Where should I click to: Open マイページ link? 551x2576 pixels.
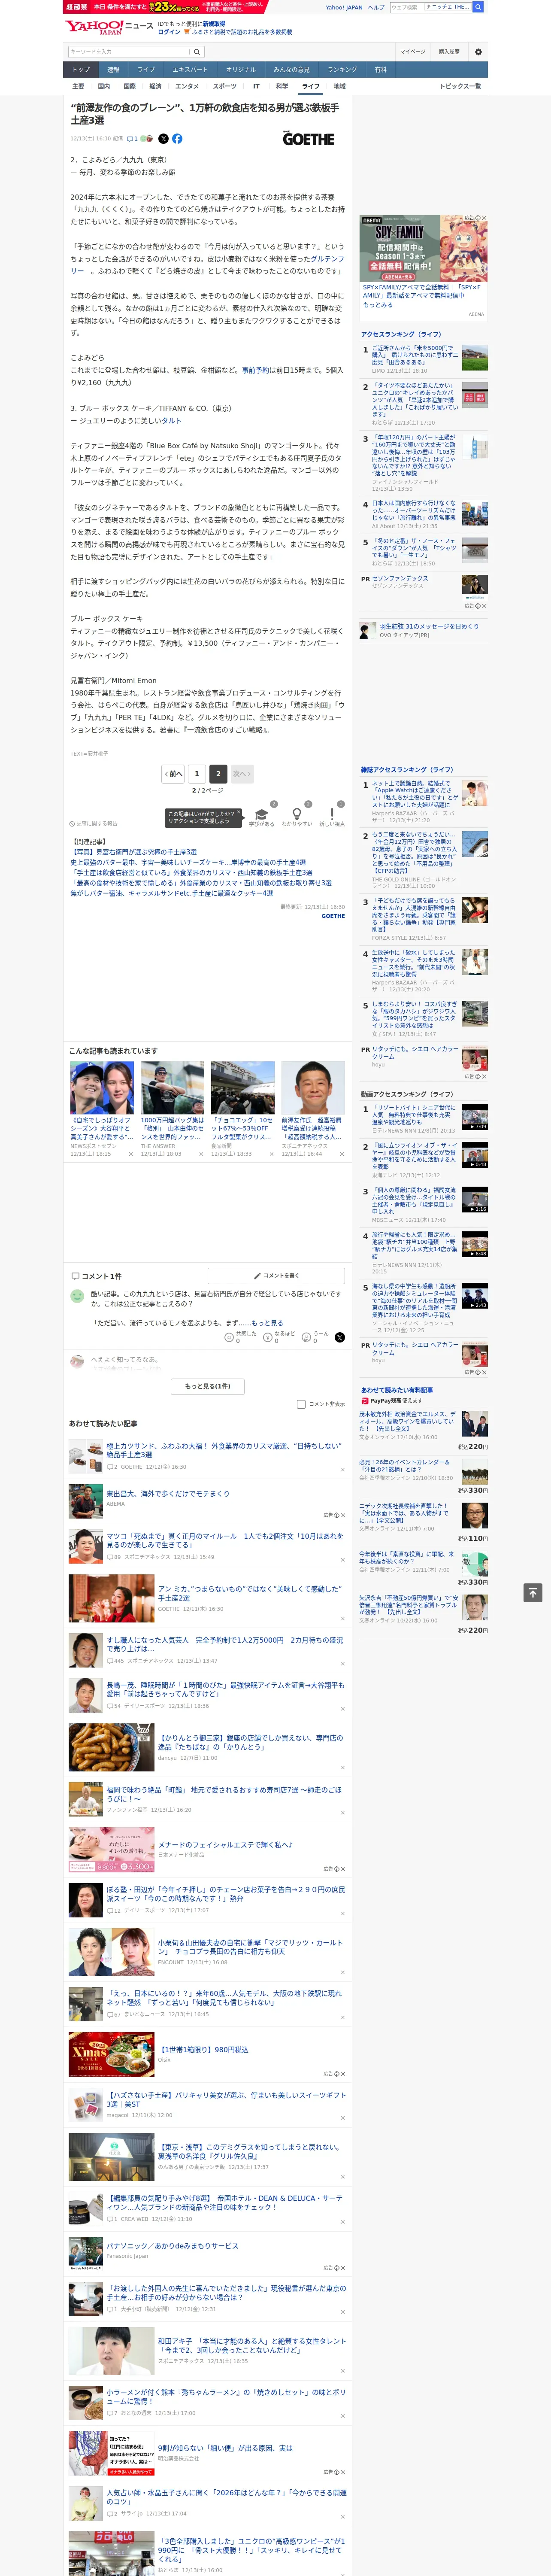click(412, 51)
